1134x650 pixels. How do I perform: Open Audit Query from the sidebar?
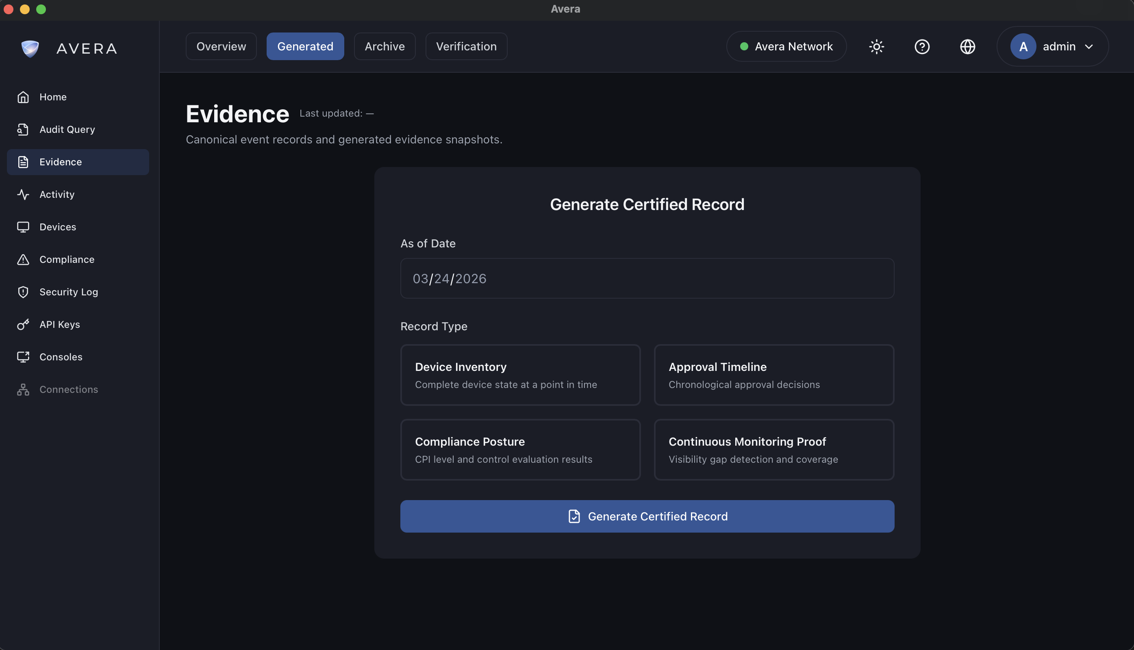click(67, 130)
